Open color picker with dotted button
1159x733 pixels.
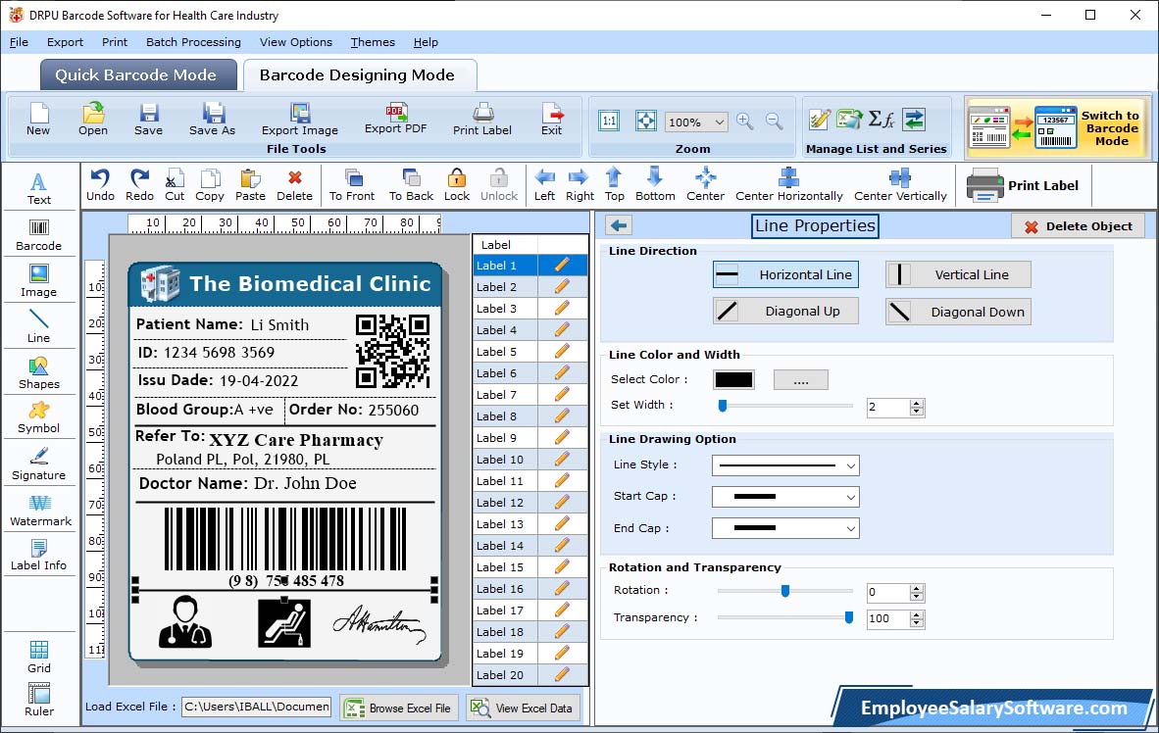800,380
